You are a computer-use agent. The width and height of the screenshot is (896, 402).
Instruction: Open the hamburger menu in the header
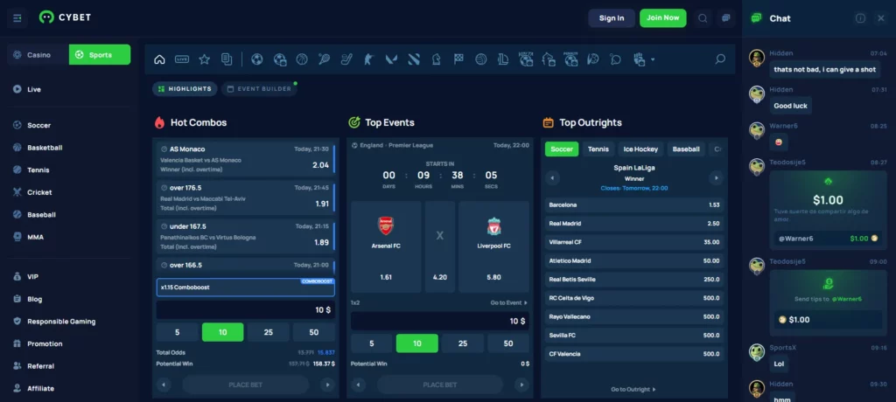17,18
